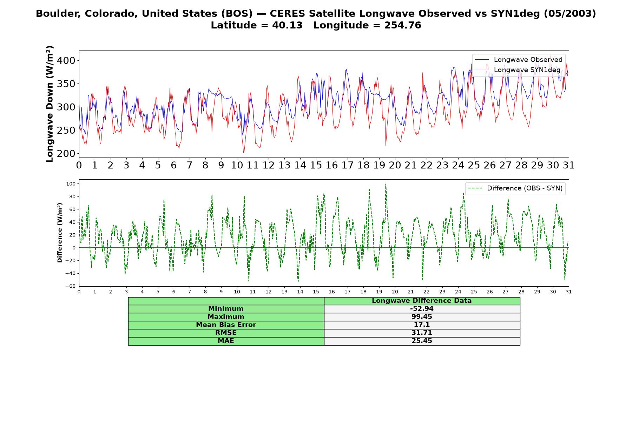This screenshot has height=421, width=632.
Task: Select the Minimum row label in table
Action: point(226,309)
